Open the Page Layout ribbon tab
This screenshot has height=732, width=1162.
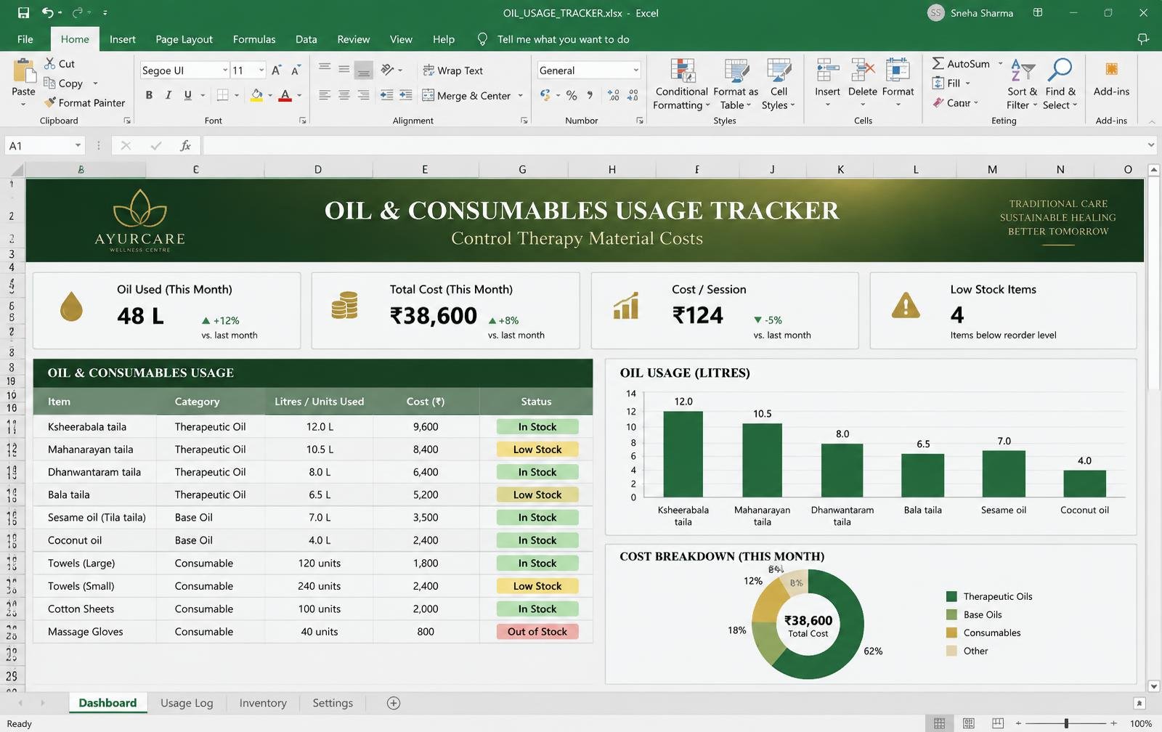(x=184, y=39)
